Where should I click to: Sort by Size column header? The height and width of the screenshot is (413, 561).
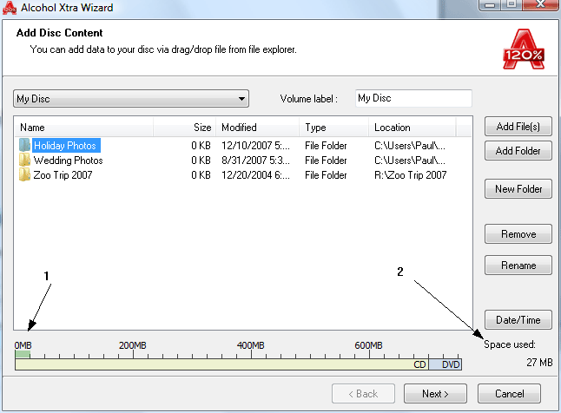pyautogui.click(x=185, y=128)
